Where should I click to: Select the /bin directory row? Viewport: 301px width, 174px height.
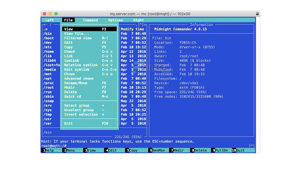click(x=48, y=33)
